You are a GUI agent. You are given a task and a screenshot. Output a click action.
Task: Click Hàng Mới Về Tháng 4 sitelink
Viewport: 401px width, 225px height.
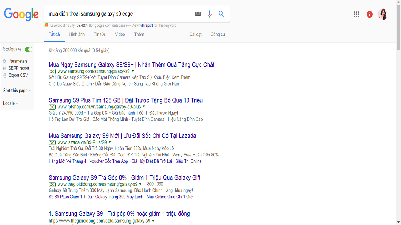point(68,161)
